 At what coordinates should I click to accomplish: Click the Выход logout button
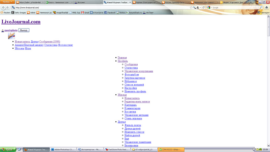click(24, 30)
